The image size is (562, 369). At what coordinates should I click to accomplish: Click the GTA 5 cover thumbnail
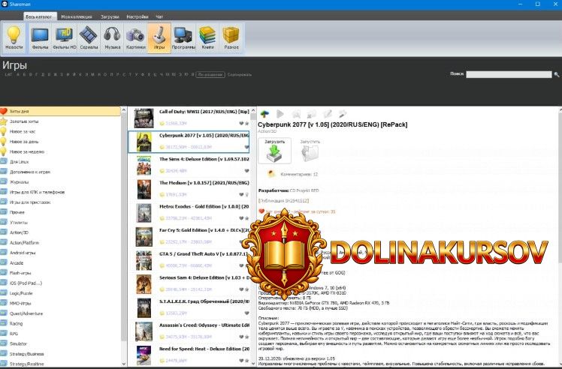(144, 260)
